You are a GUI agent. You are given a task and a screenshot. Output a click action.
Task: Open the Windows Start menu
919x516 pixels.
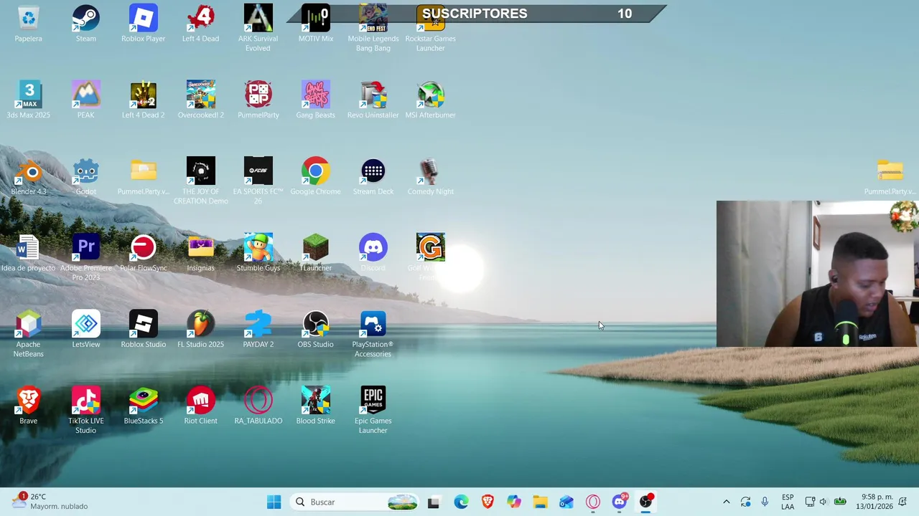274,502
